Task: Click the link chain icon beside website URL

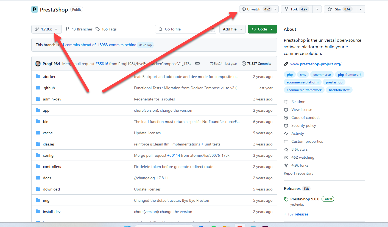Action: (286, 64)
